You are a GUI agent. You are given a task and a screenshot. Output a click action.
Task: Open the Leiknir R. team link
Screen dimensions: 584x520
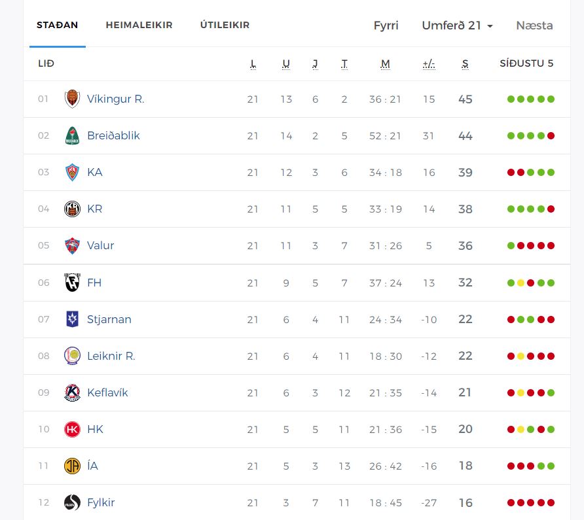tap(111, 356)
